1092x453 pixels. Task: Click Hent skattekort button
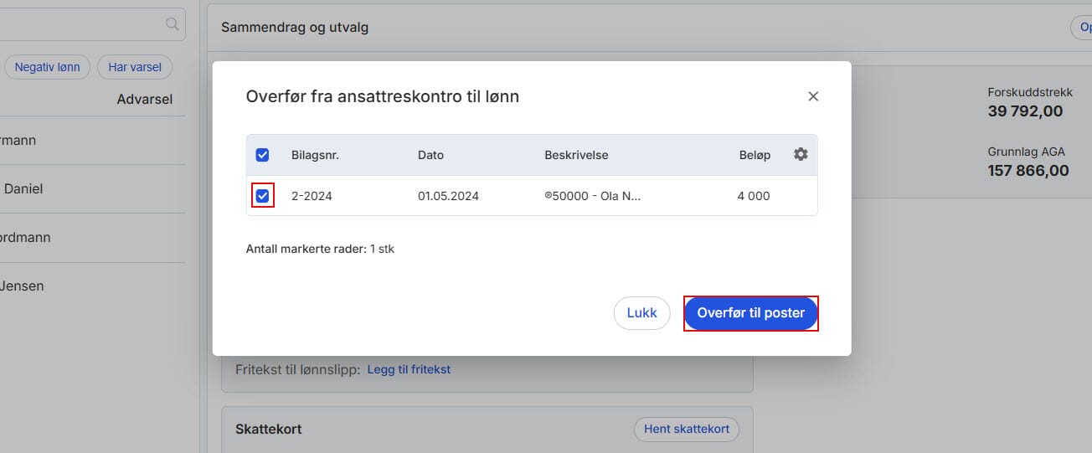click(x=687, y=429)
